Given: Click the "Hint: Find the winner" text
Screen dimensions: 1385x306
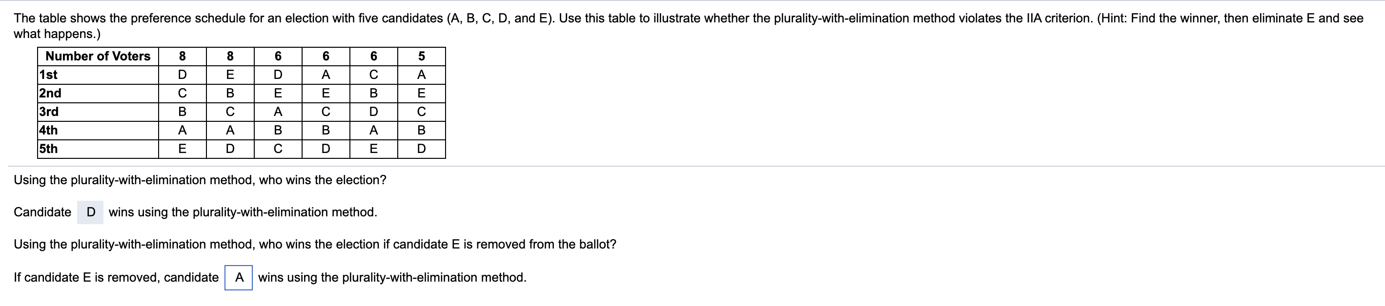Looking at the screenshot, I should click(1161, 18).
